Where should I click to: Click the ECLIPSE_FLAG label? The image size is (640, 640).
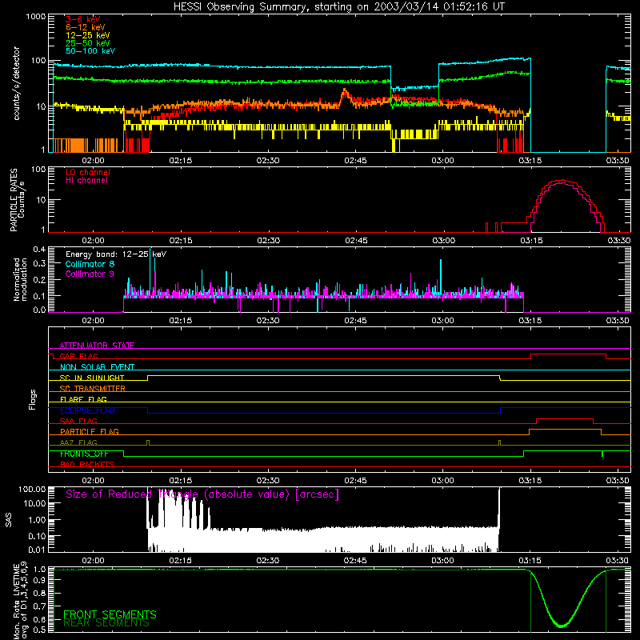(87, 410)
